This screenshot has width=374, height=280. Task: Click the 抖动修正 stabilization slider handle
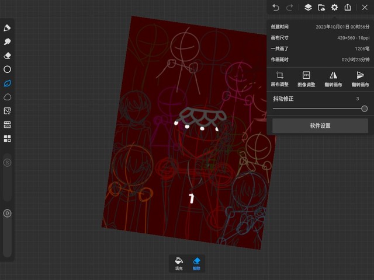point(365,108)
